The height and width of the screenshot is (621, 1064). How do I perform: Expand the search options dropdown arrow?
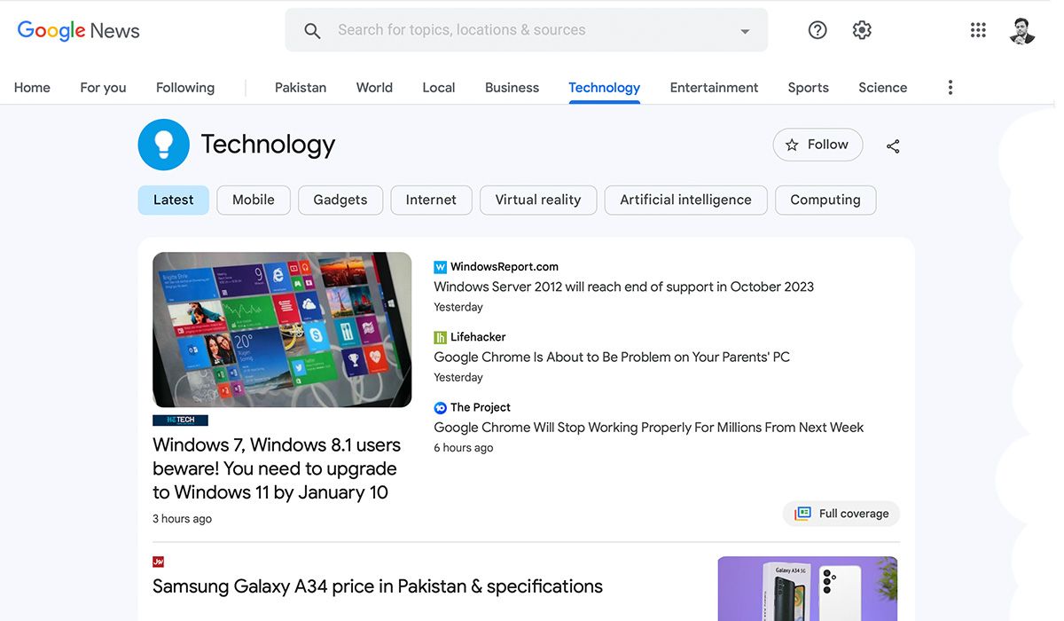[745, 31]
